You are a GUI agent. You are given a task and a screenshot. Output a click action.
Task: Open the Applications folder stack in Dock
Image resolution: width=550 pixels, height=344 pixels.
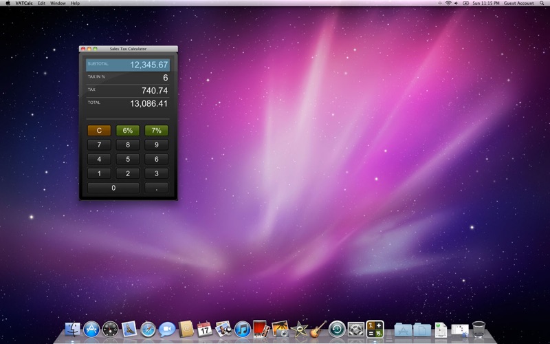403,330
